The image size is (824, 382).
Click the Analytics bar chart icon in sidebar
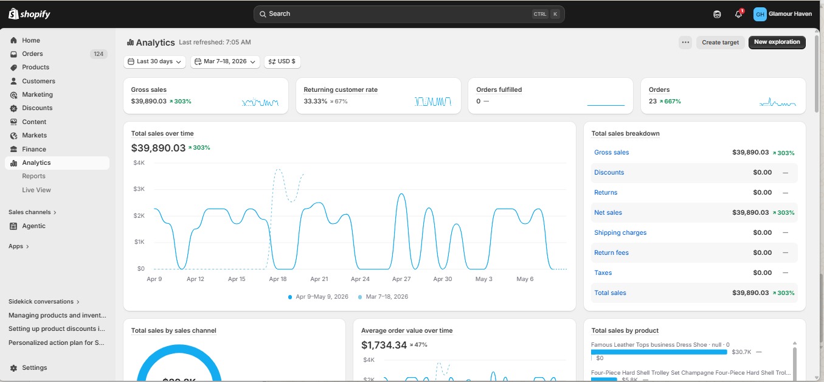click(x=13, y=162)
